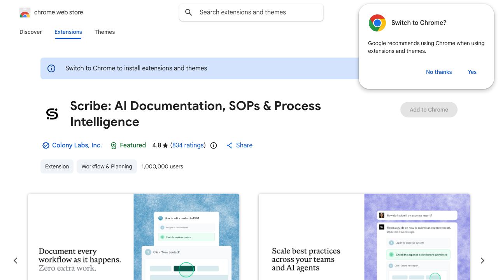
Task: Open the 834 ratings link
Action: point(188,145)
